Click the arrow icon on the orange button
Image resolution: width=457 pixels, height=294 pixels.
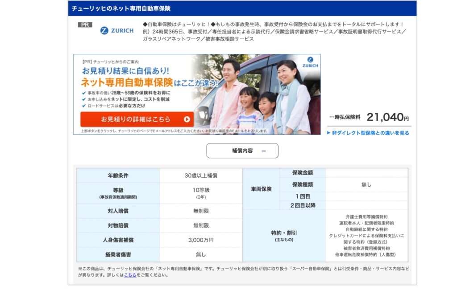click(187, 119)
